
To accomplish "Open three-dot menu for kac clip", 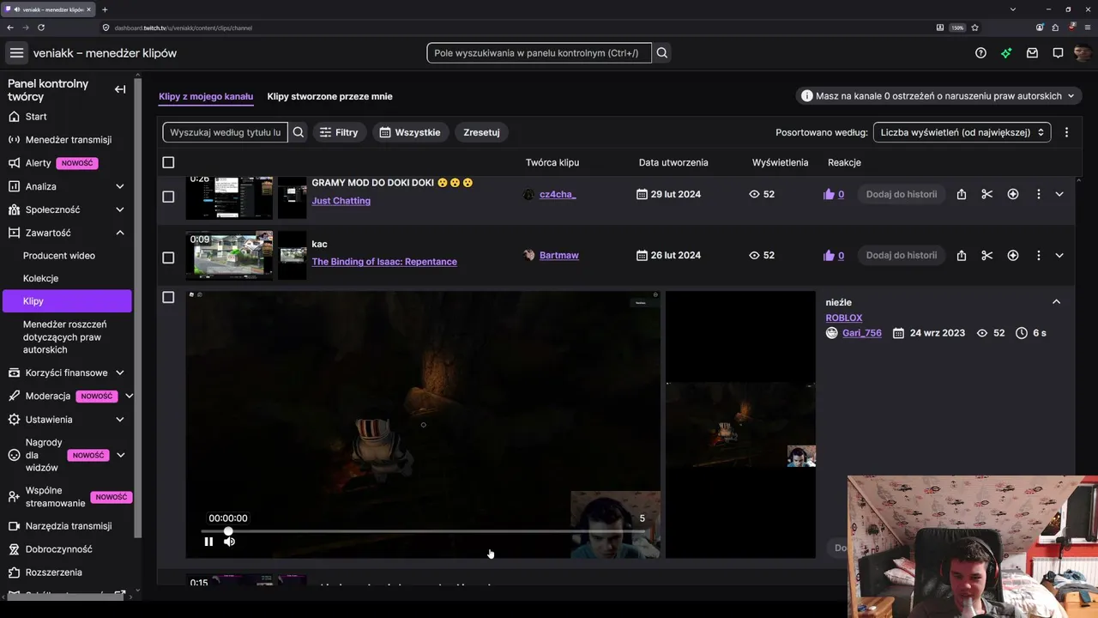I will (x=1038, y=255).
